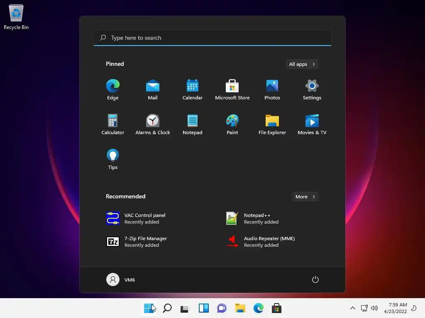Open the clock showing 7:39 AM
The width and height of the screenshot is (425, 318).
pos(395,308)
